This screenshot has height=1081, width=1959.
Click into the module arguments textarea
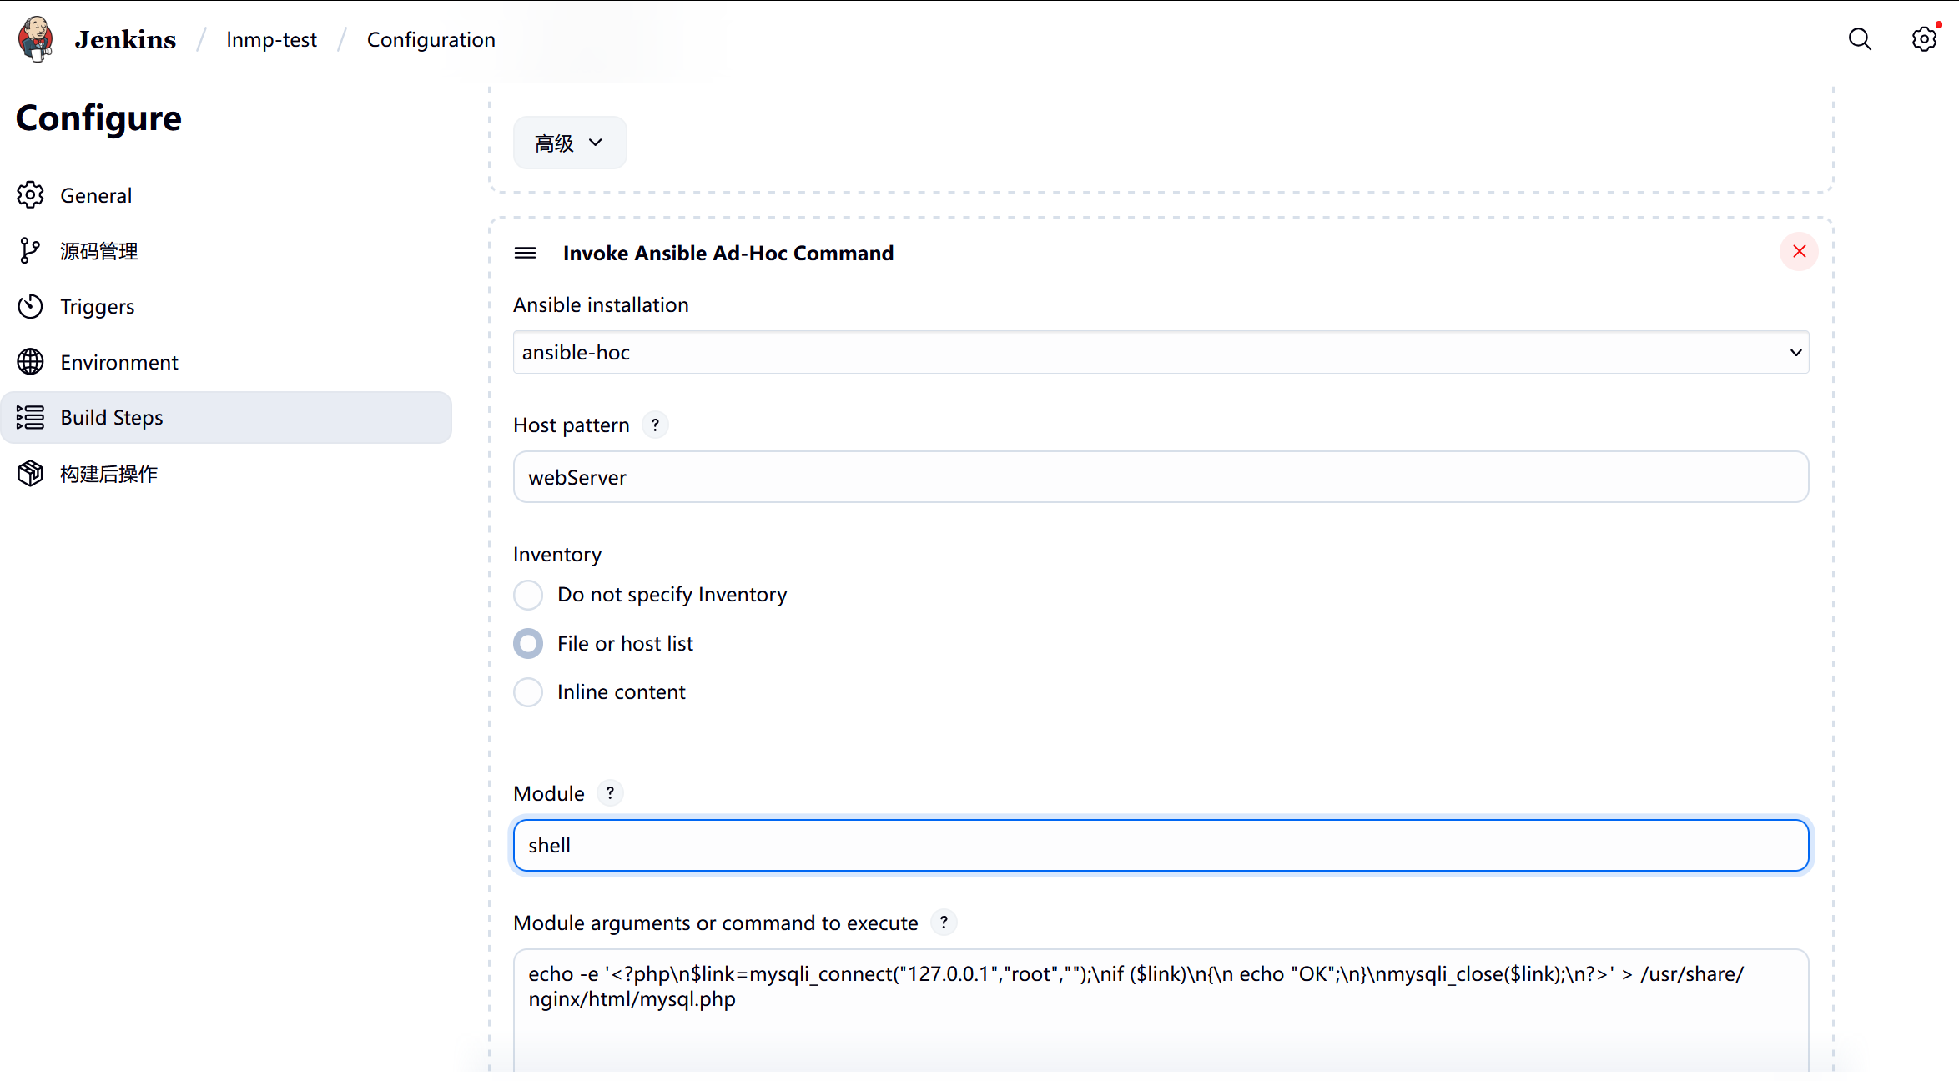pos(1161,1009)
